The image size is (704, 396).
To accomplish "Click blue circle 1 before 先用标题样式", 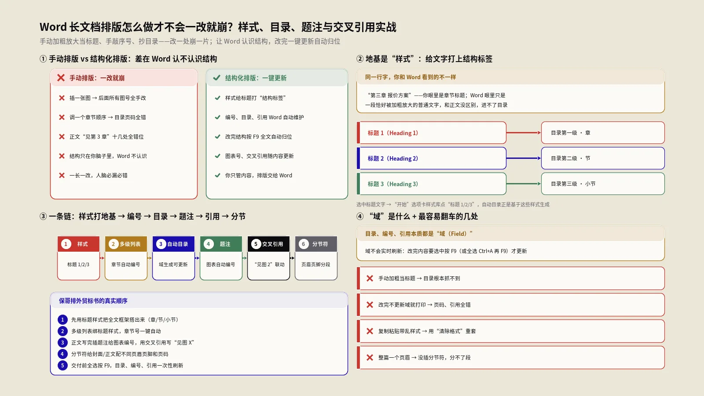I will click(62, 320).
